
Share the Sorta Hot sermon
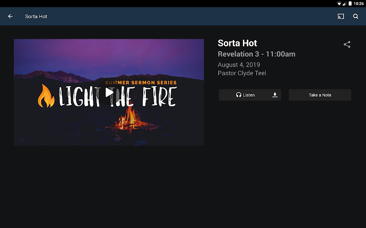pyautogui.click(x=347, y=44)
